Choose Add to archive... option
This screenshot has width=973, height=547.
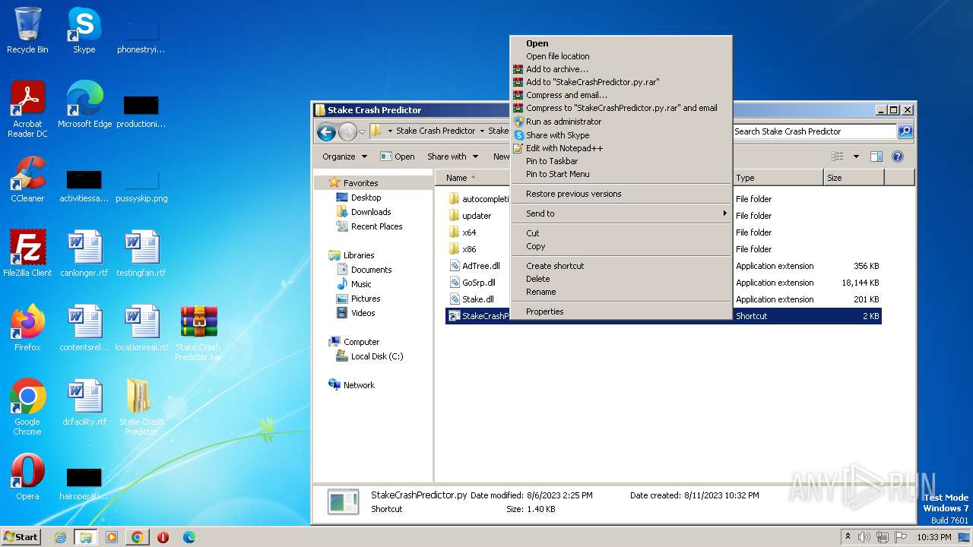[620, 69]
